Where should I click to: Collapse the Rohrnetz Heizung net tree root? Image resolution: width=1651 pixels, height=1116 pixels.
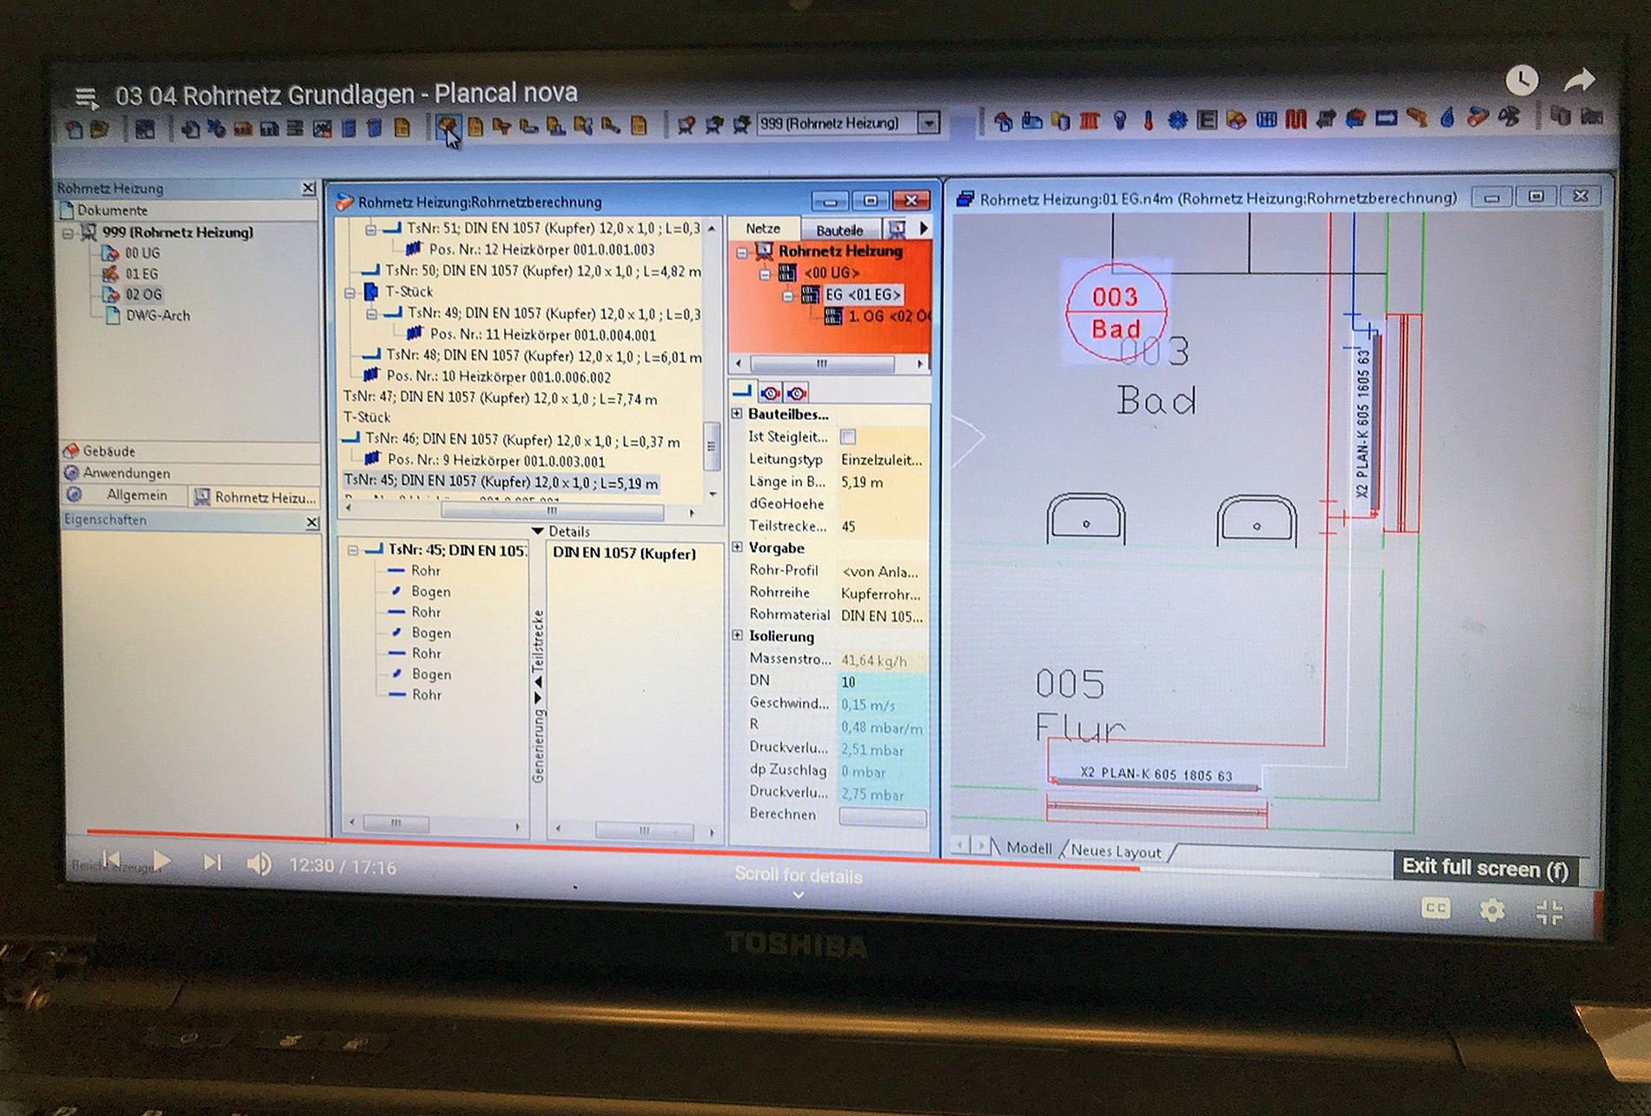point(741,253)
